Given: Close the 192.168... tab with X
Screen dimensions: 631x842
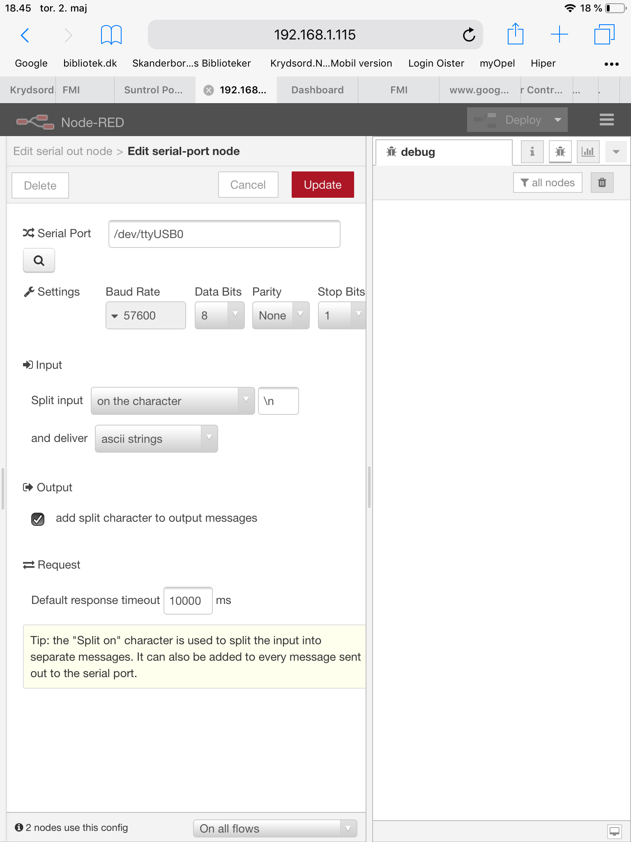Looking at the screenshot, I should [209, 90].
